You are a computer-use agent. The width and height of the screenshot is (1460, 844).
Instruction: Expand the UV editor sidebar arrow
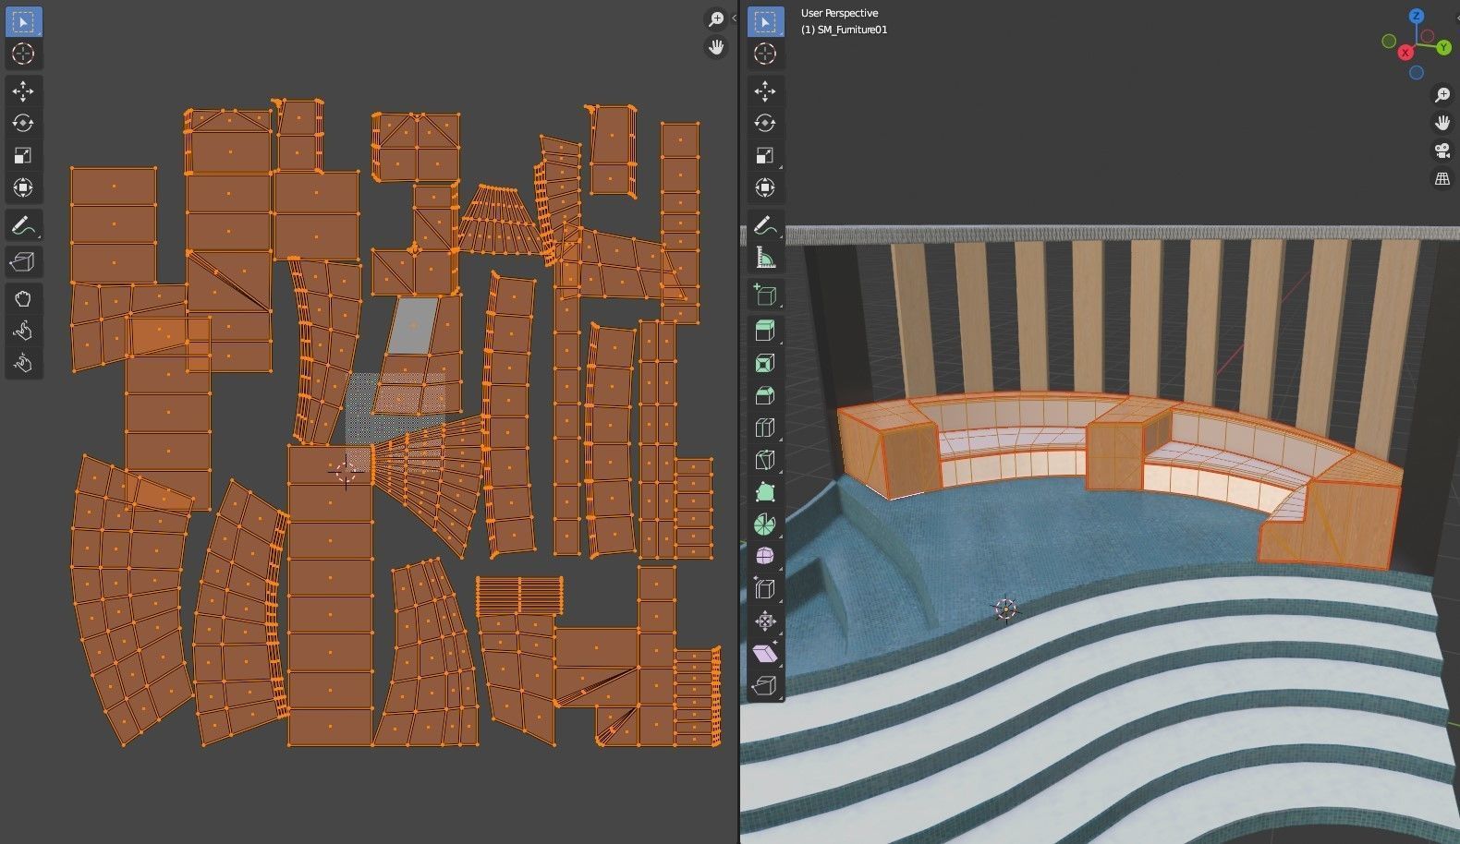[734, 18]
